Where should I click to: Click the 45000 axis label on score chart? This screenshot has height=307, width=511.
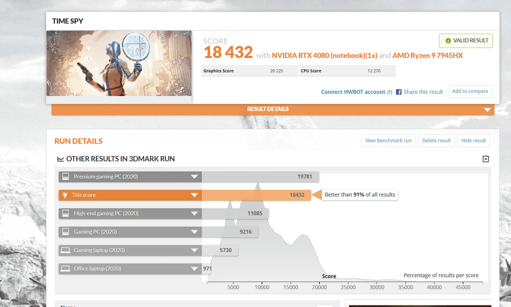pyautogui.click(x=463, y=288)
